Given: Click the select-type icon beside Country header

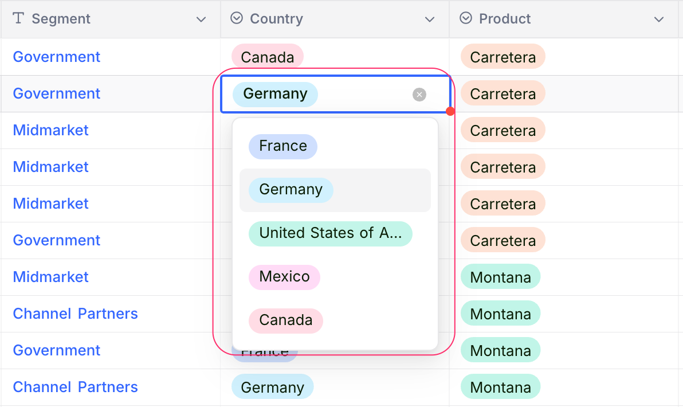Looking at the screenshot, I should tap(237, 18).
